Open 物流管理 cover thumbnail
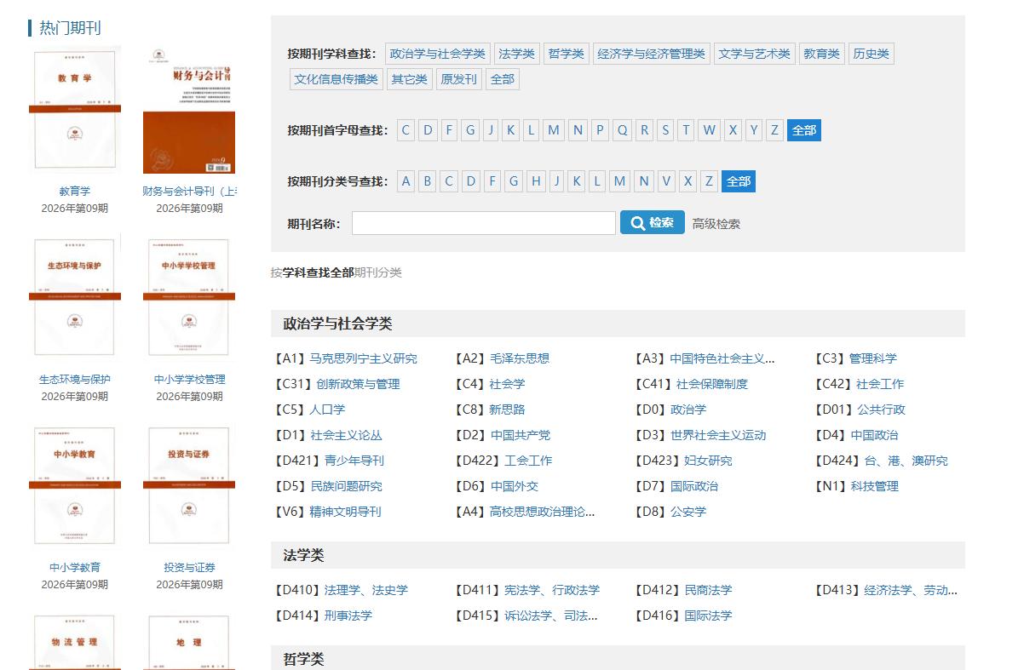This screenshot has width=1024, height=670. point(75,640)
